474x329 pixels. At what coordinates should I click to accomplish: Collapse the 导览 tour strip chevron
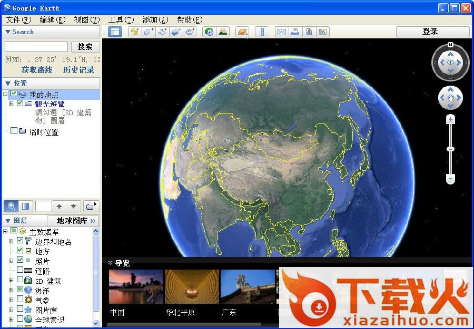[110, 263]
